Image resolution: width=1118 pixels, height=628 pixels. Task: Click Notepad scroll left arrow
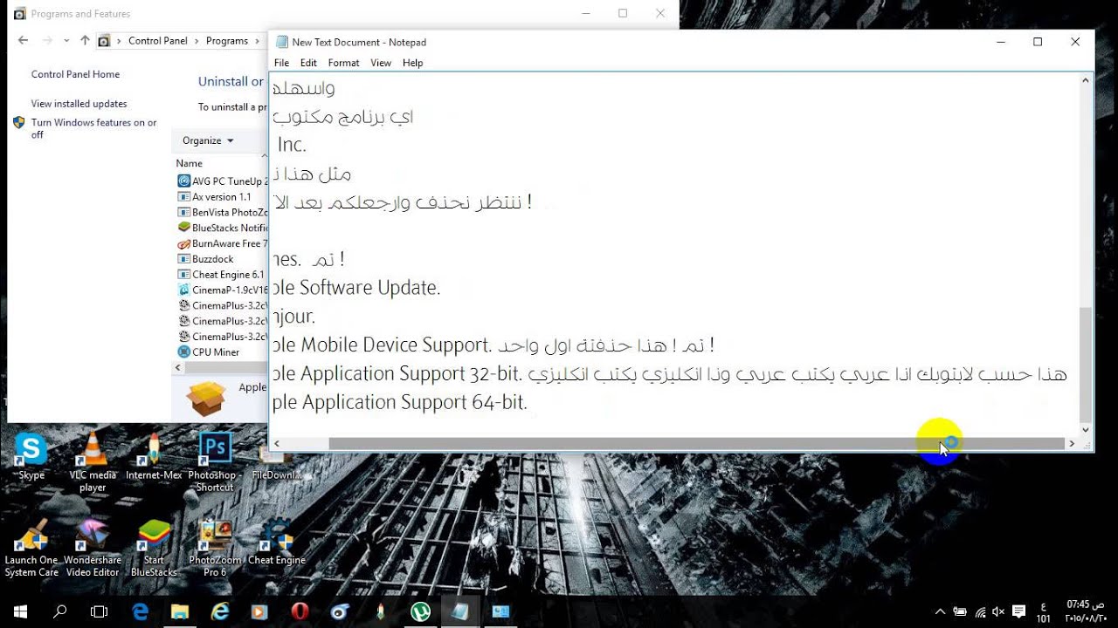(277, 444)
